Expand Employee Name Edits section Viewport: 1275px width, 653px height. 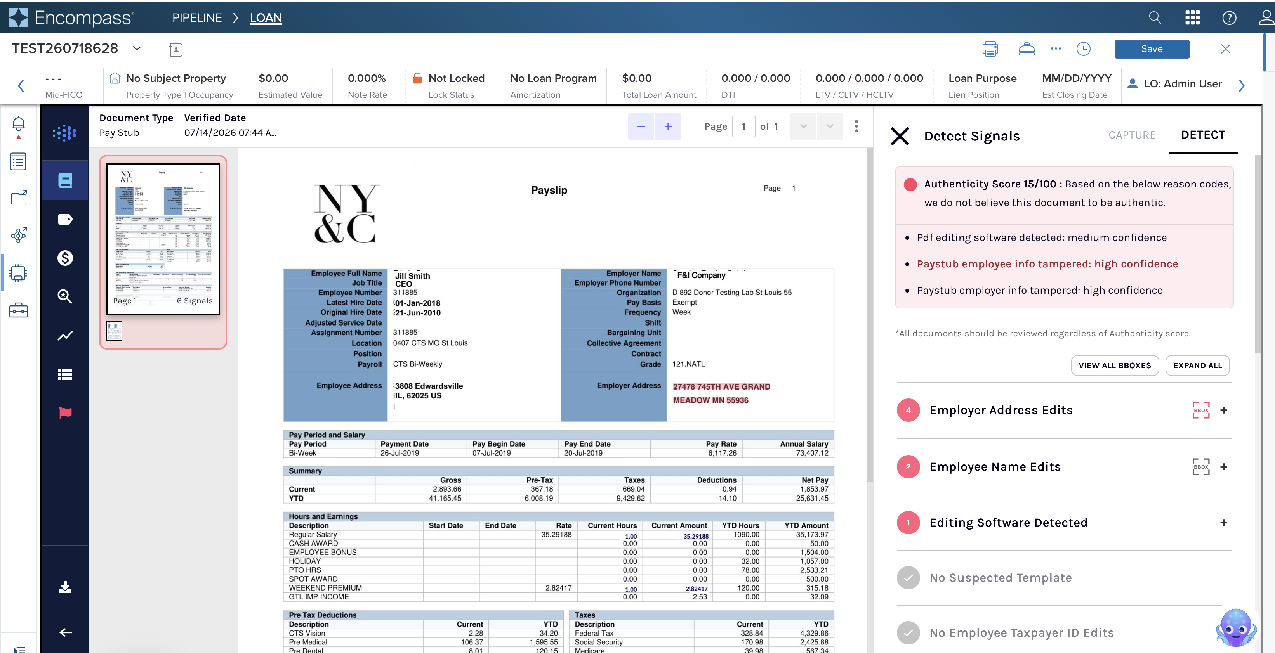coord(1223,466)
